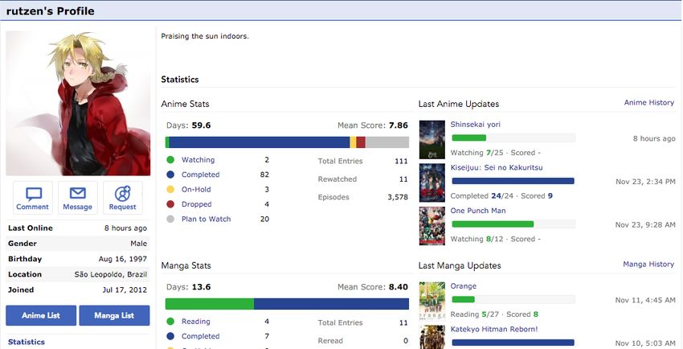683x349 pixels.
Task: Click the 'rutzen's Profile' page heading
Action: [50, 11]
